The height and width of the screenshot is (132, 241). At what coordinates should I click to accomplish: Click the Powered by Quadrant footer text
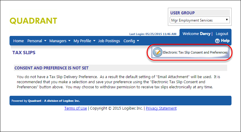click(x=46, y=101)
